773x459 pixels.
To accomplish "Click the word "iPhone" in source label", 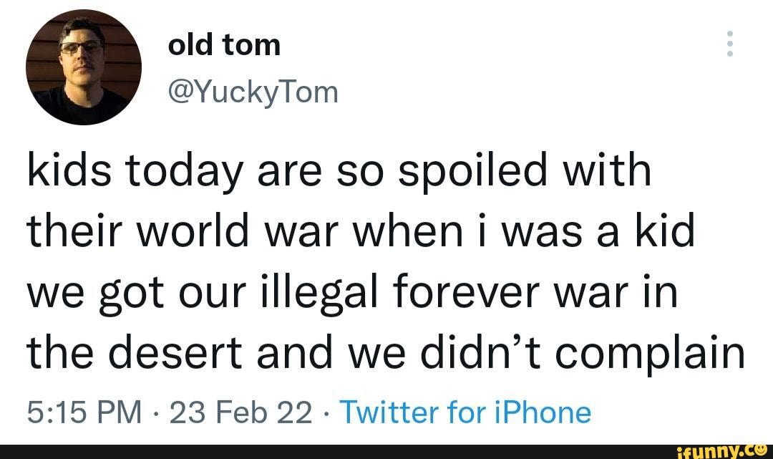I will click(x=542, y=412).
